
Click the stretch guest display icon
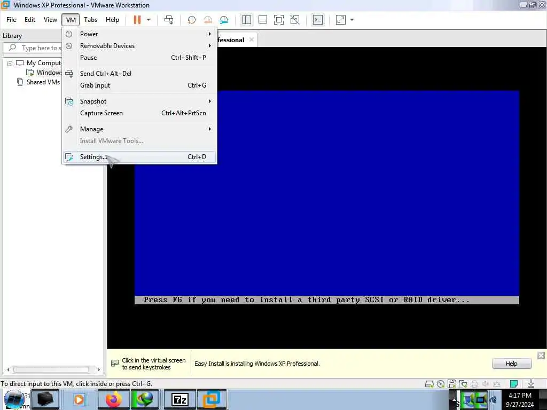(x=341, y=20)
